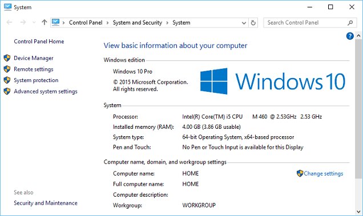Click shield icon beside System protection
Viewport: 363px width, 216px height.
click(x=7, y=80)
